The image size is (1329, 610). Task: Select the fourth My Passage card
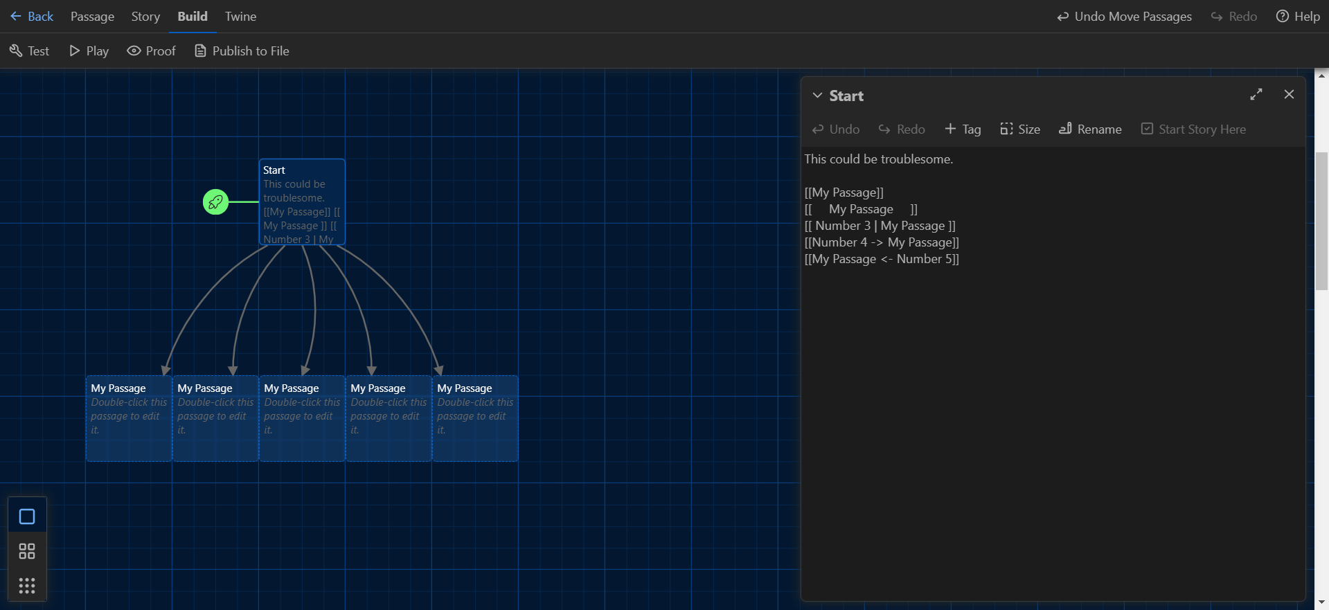[x=389, y=418]
